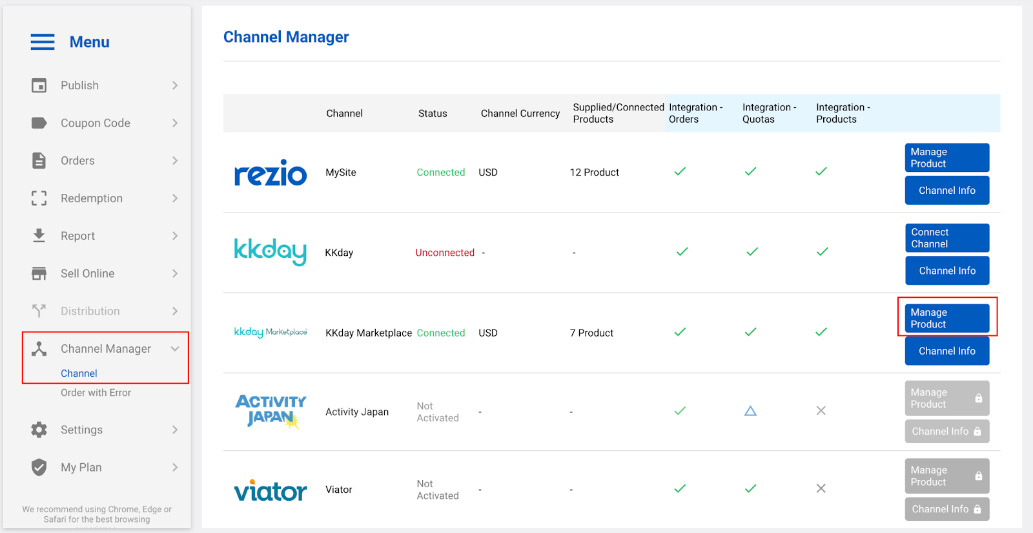Click Connect Channel for KKday
This screenshot has height=533, width=1033.
(x=947, y=238)
